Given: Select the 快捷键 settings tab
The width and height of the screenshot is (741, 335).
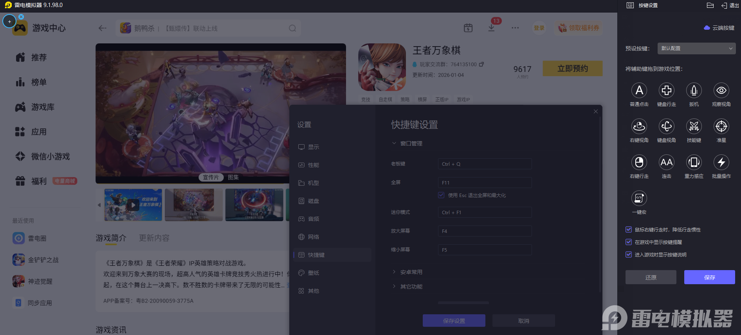Looking at the screenshot, I should coord(332,255).
